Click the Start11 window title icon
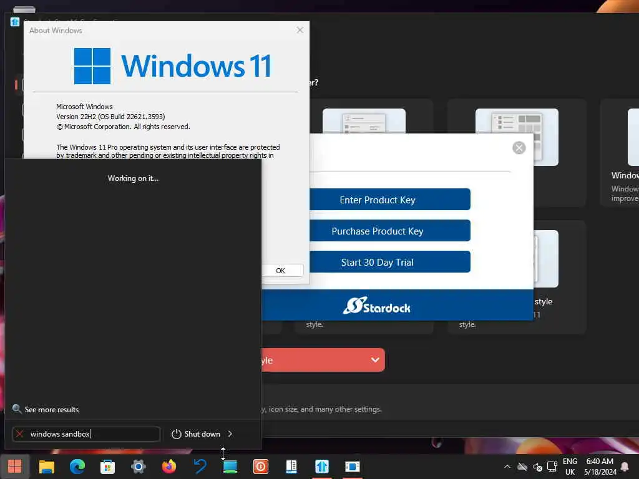639x479 pixels. coord(15,22)
